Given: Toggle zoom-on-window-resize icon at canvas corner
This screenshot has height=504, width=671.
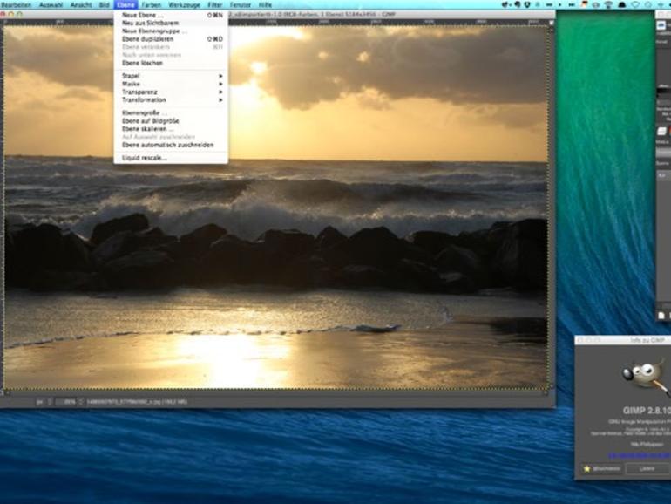Looking at the screenshot, I should (x=551, y=23).
